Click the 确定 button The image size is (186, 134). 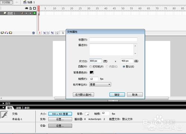117,95
